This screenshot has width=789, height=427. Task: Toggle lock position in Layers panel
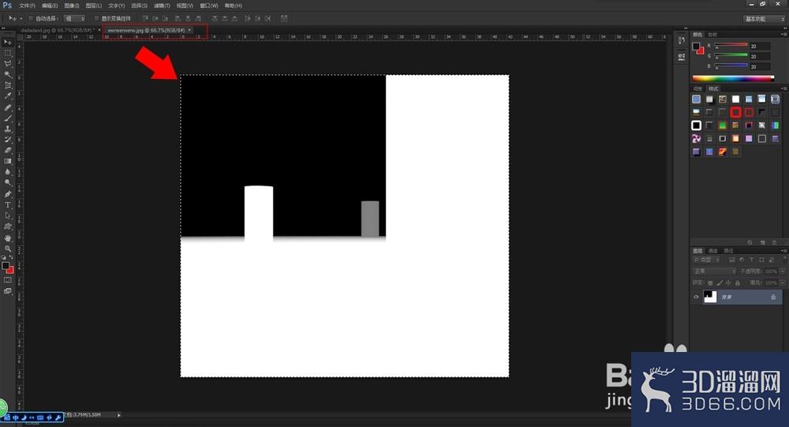coord(728,283)
